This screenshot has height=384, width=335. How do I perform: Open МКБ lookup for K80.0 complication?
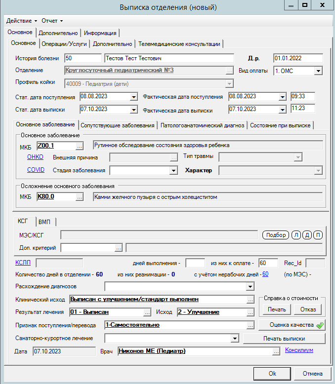coord(80,197)
